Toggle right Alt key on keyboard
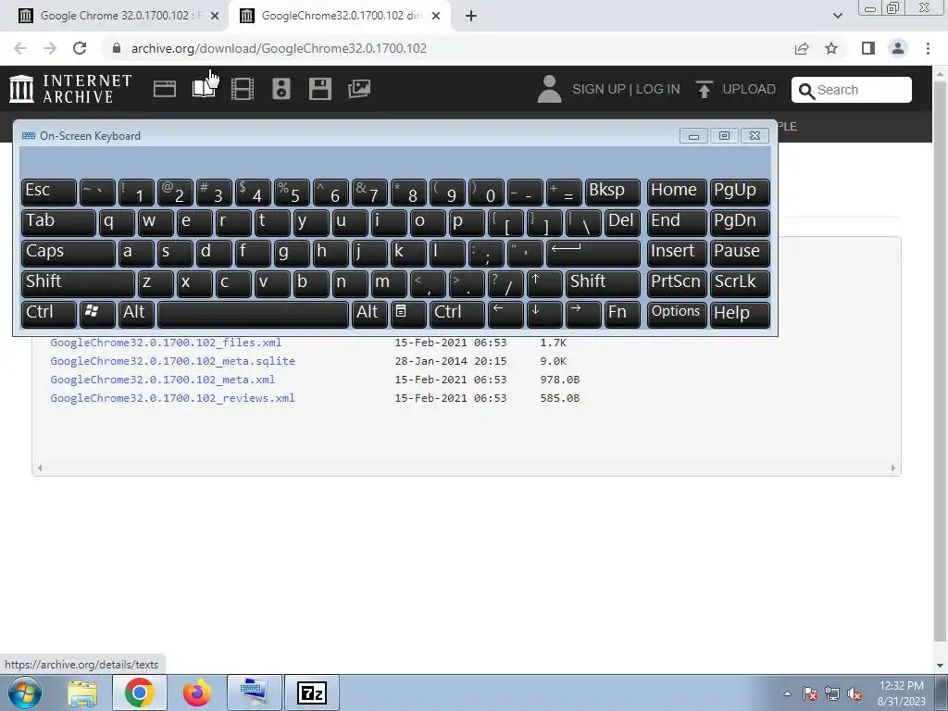 click(x=369, y=313)
